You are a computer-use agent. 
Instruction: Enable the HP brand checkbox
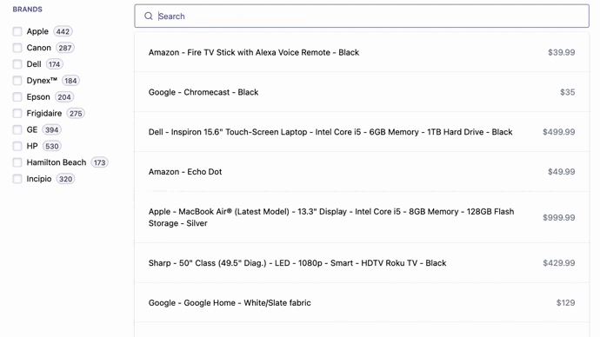pos(17,146)
